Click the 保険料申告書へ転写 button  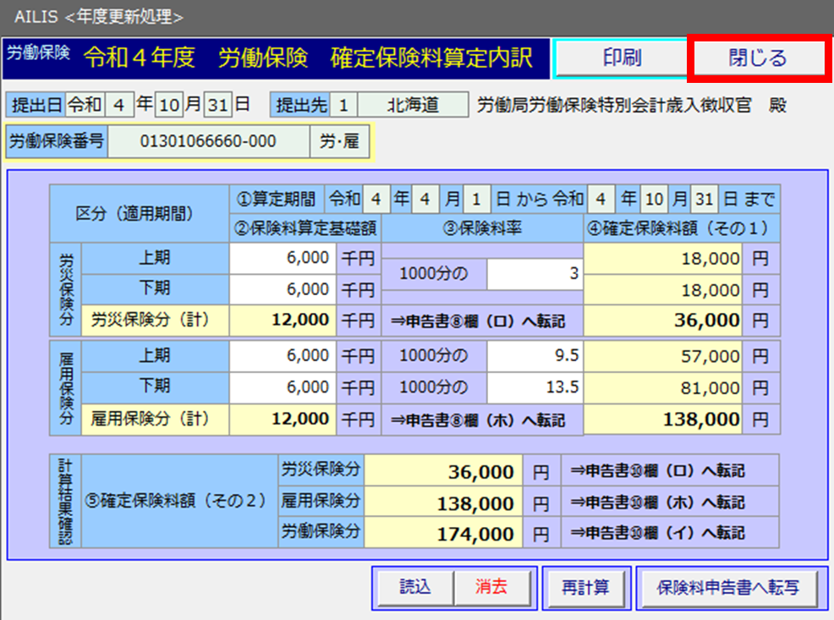pos(727,587)
